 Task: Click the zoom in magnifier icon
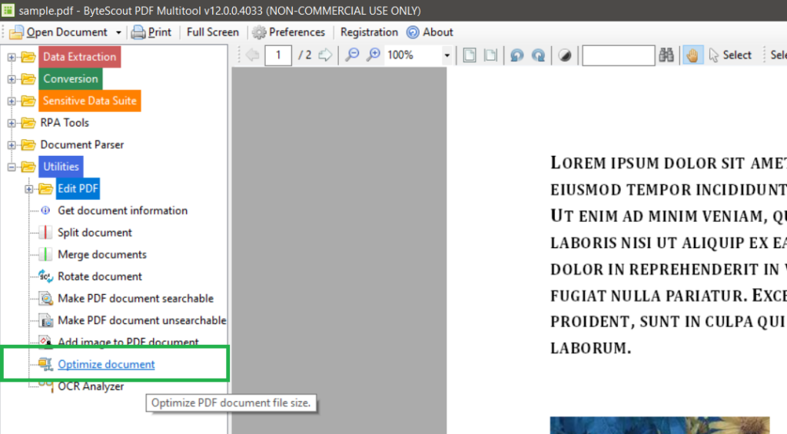pos(374,55)
